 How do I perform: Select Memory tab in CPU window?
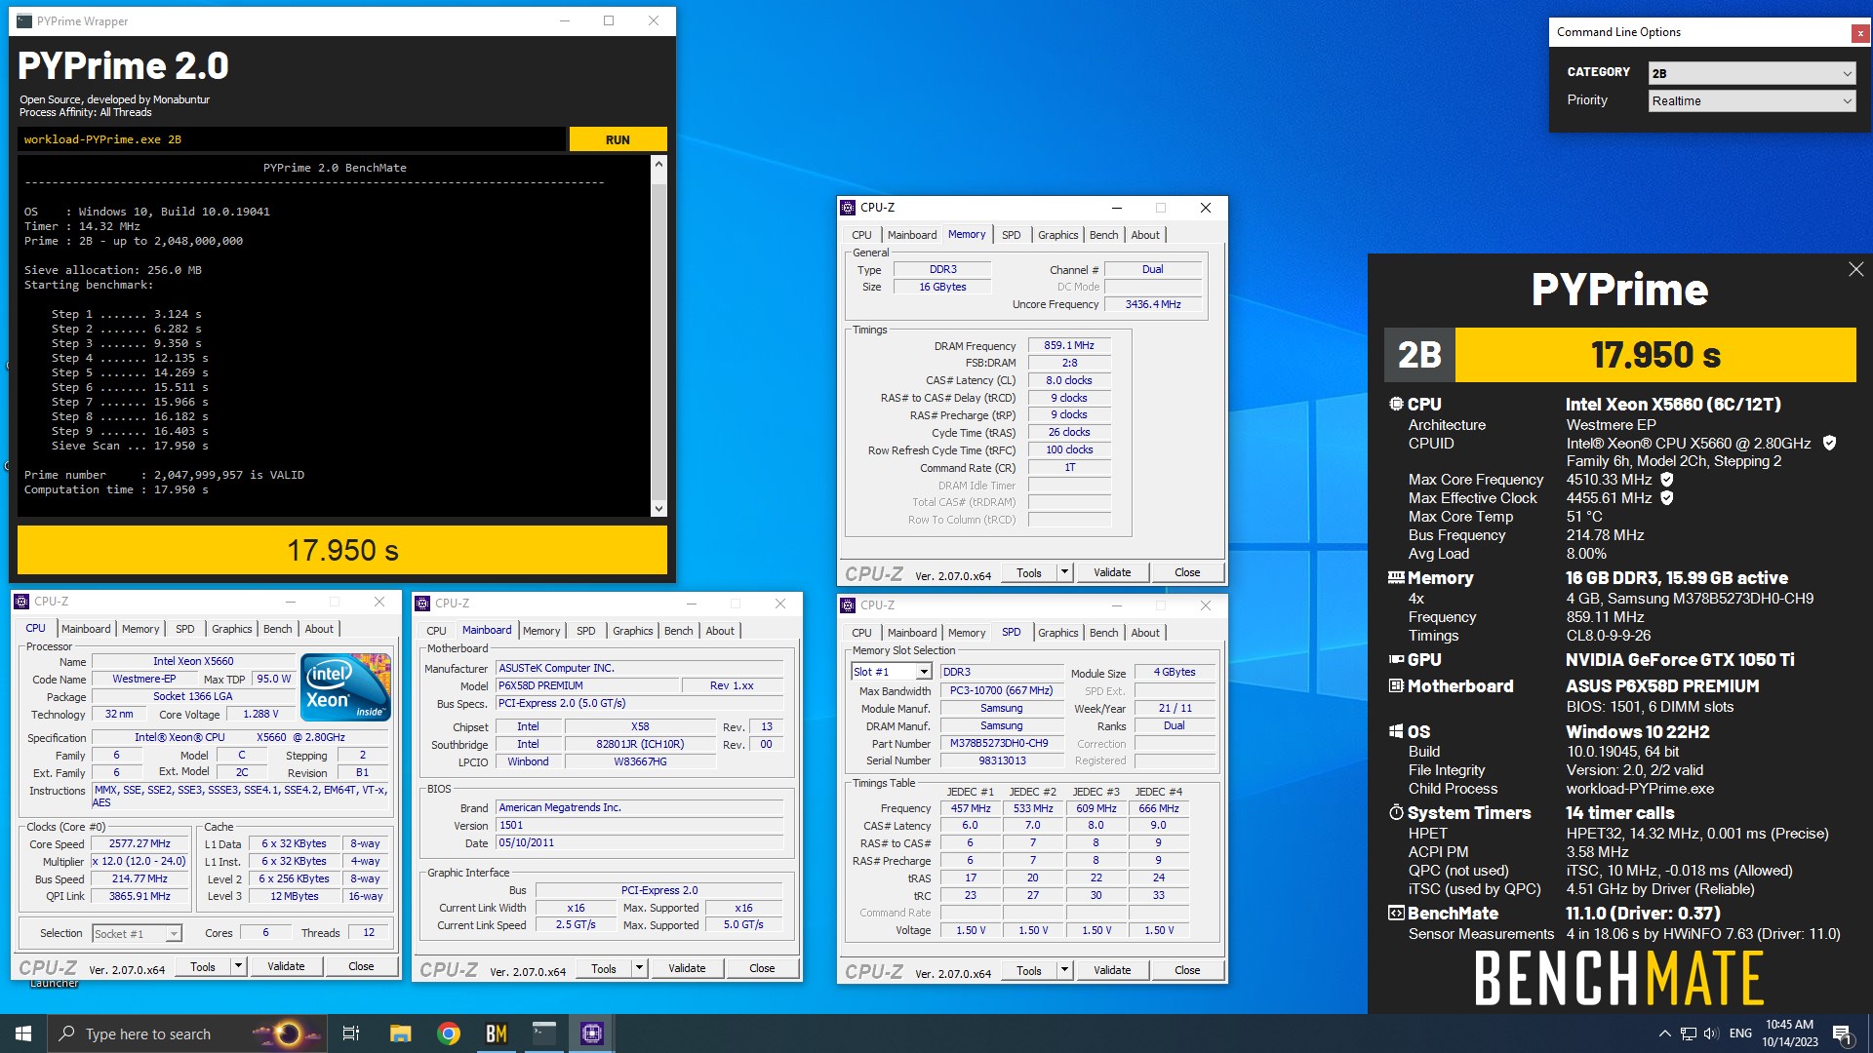(x=140, y=629)
